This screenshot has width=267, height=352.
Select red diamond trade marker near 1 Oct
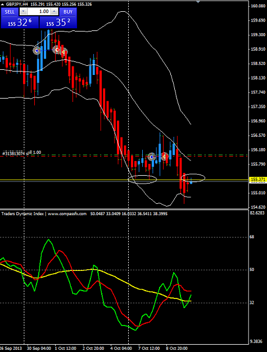57,50
